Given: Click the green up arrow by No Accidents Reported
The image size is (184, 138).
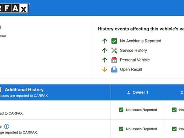Looking at the screenshot, I should 104,41.
